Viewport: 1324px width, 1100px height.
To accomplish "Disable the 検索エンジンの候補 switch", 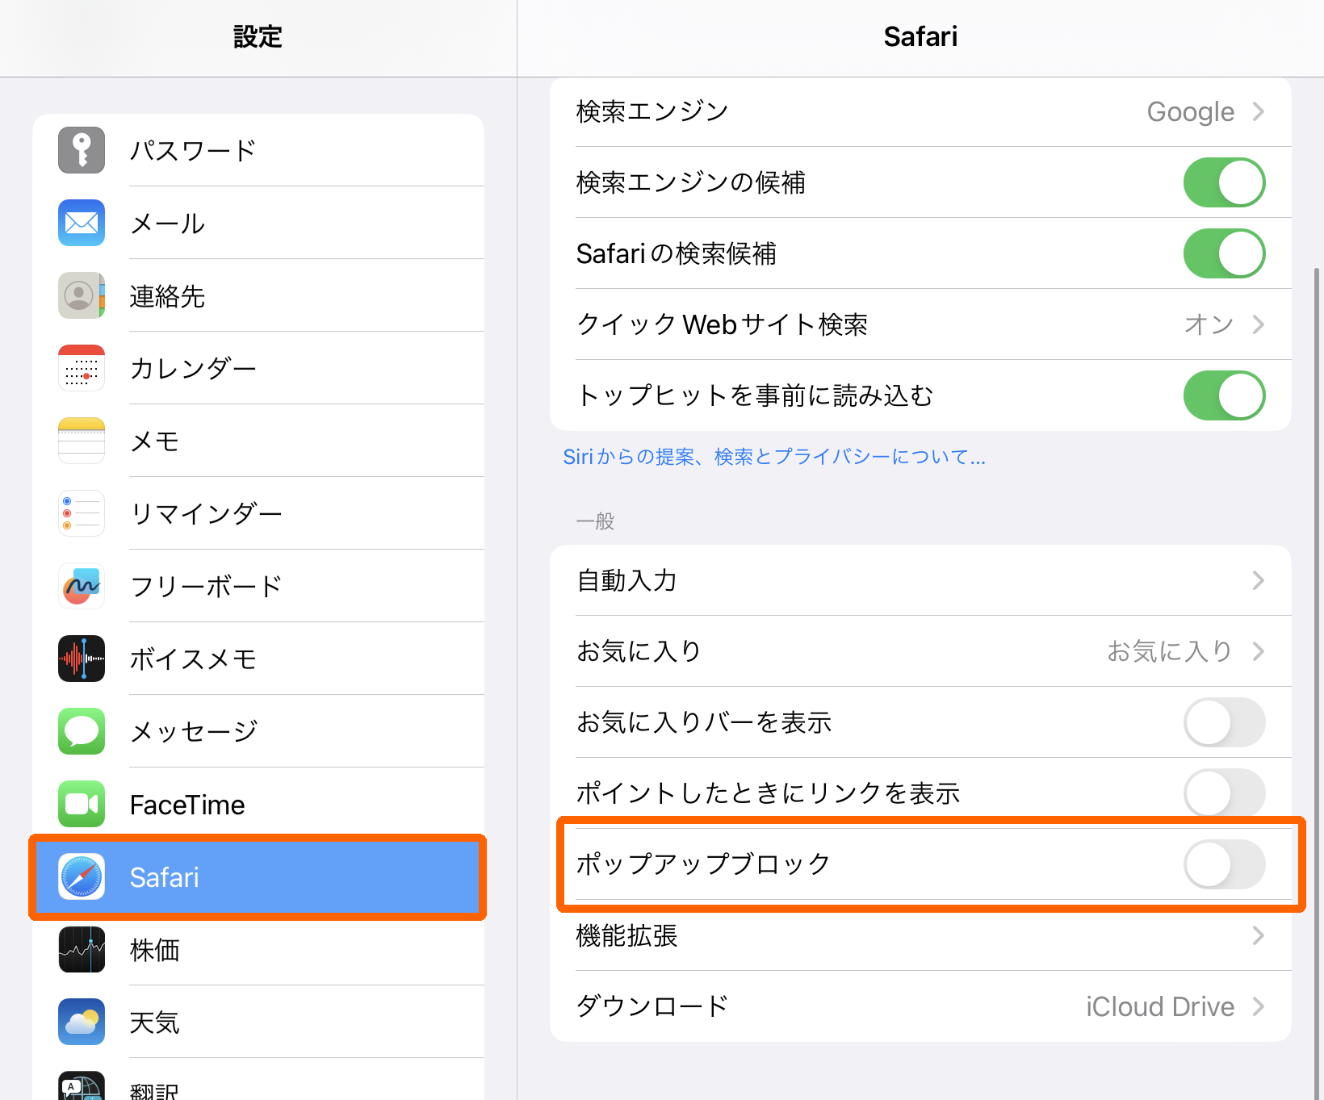I will click(x=1223, y=182).
